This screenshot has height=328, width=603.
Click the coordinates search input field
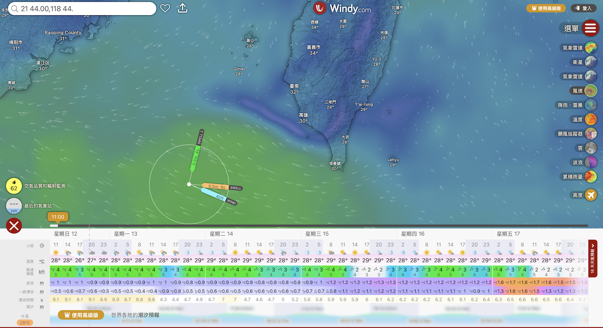pos(84,8)
